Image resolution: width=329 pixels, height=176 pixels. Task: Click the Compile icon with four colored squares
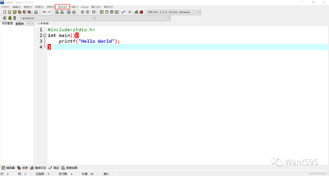[x=102, y=12]
